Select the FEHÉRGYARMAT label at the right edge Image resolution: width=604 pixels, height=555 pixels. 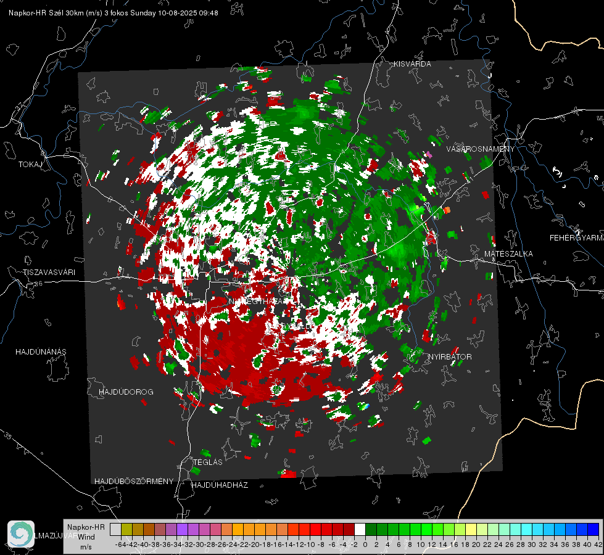coord(577,238)
